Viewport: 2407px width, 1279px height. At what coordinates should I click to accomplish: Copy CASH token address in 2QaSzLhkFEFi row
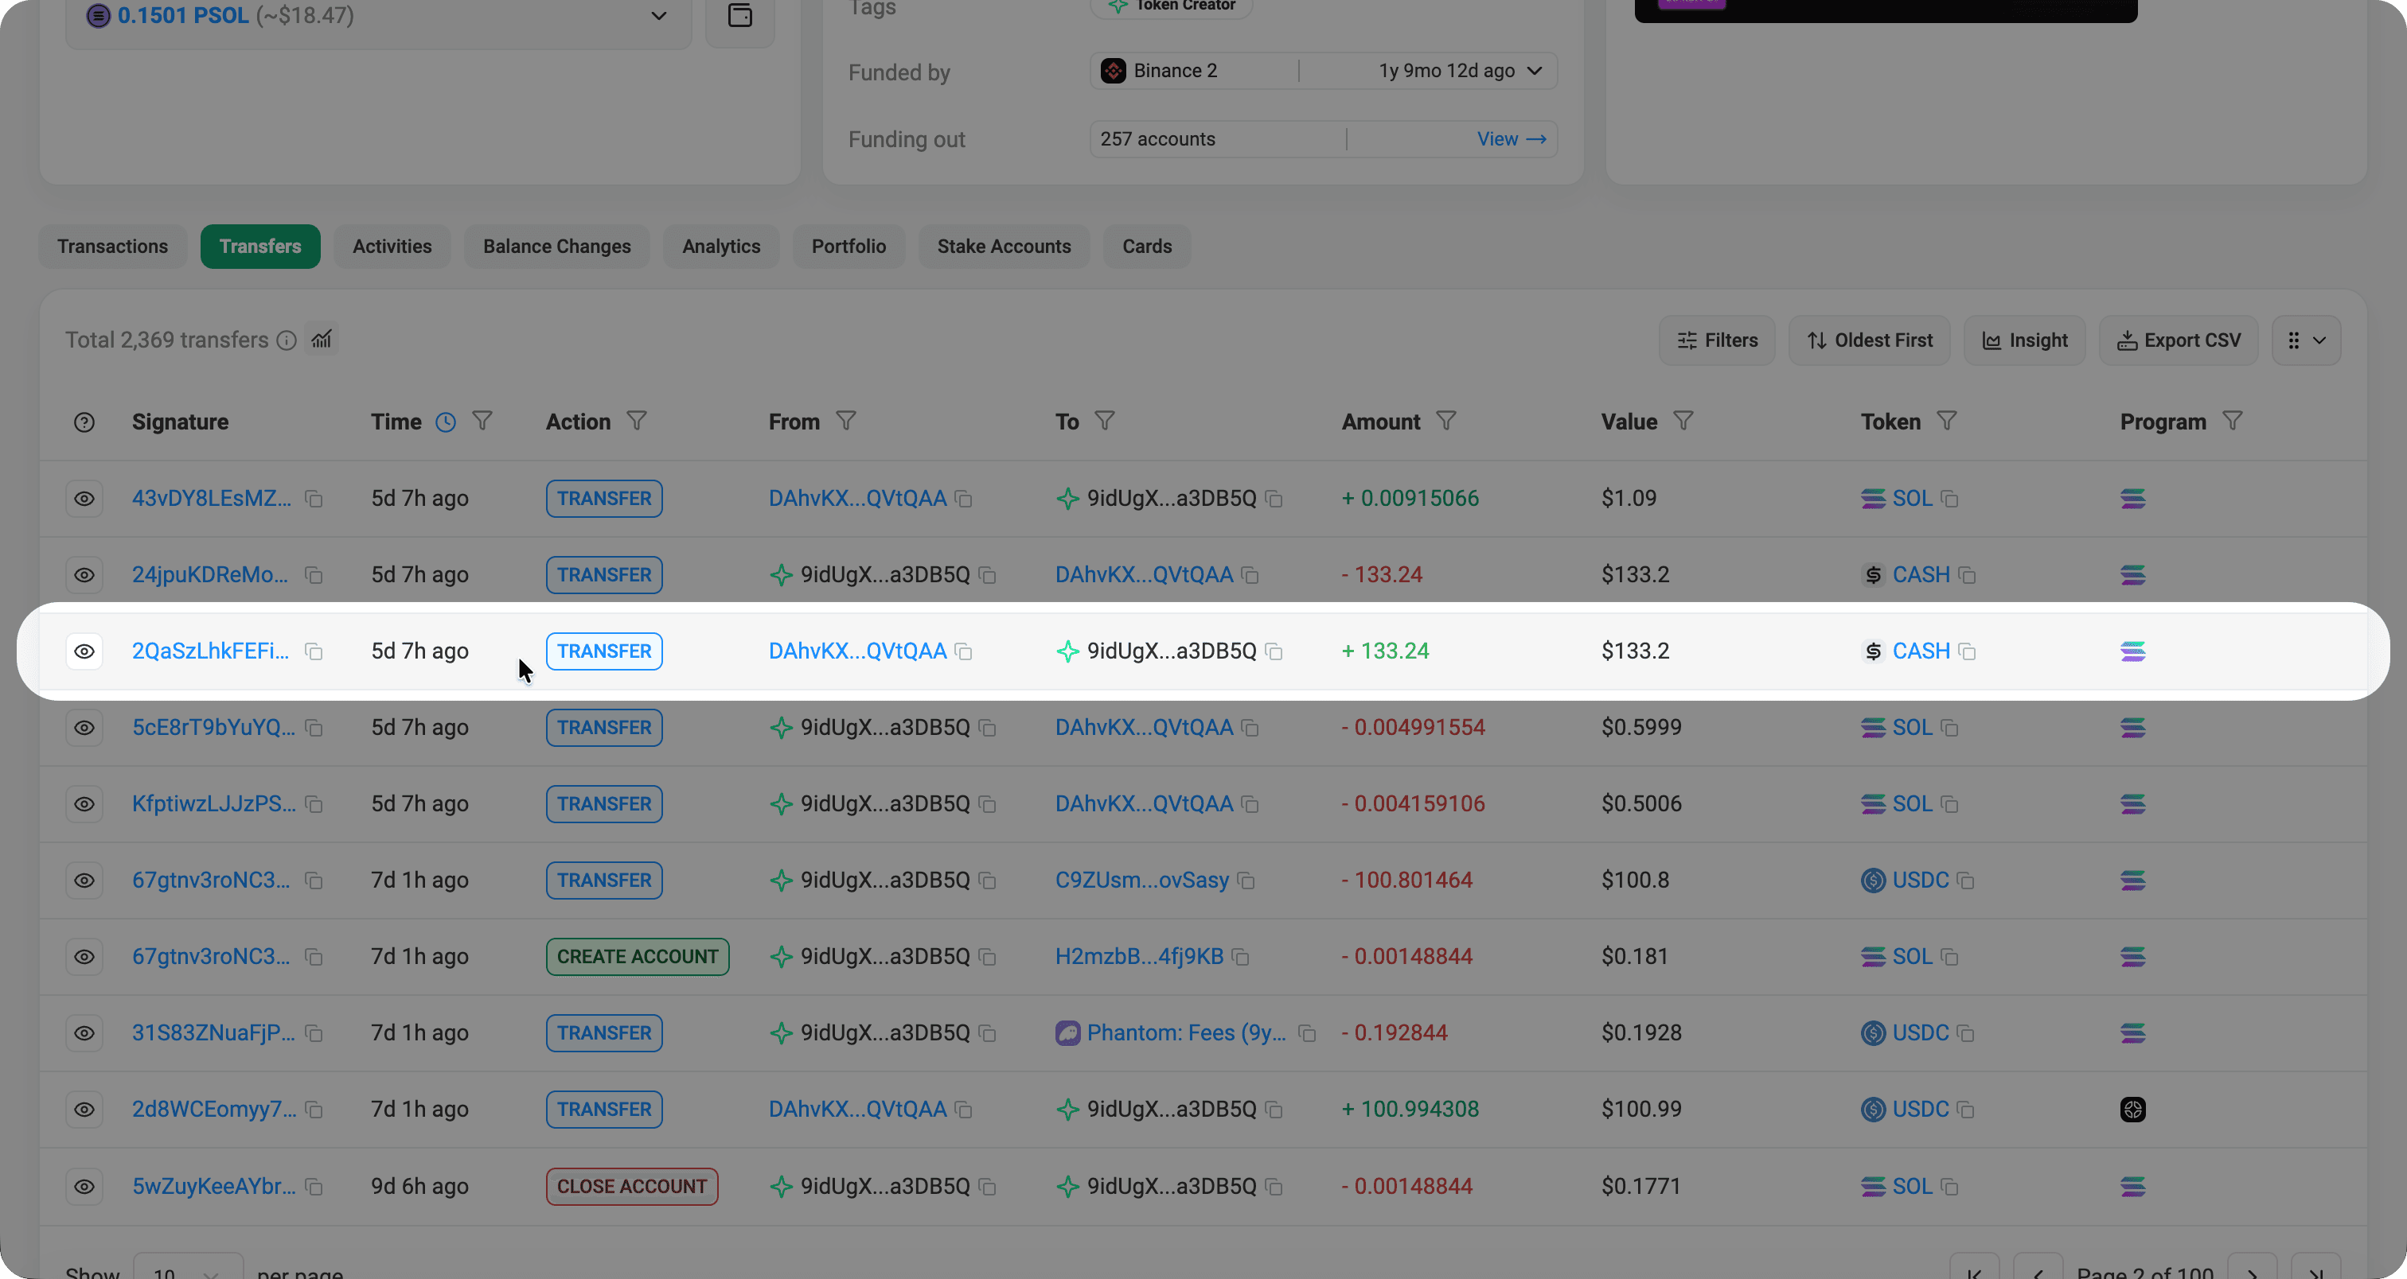pos(1967,651)
